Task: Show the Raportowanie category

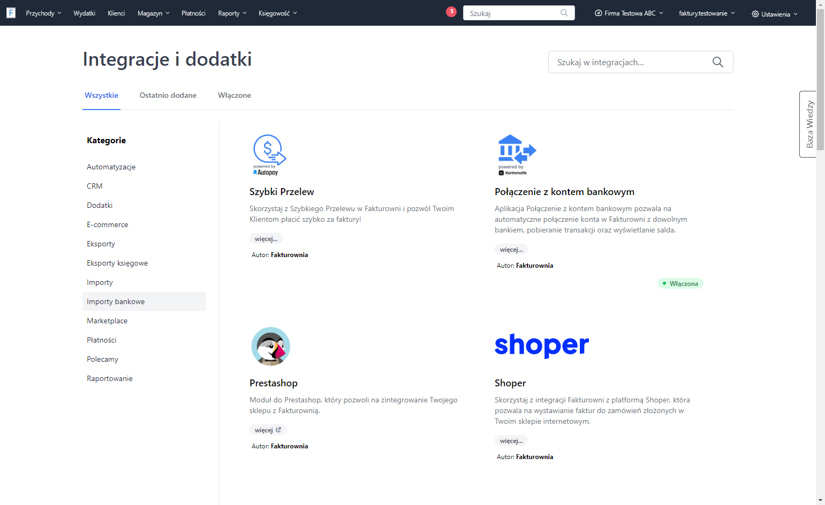Action: click(x=110, y=378)
